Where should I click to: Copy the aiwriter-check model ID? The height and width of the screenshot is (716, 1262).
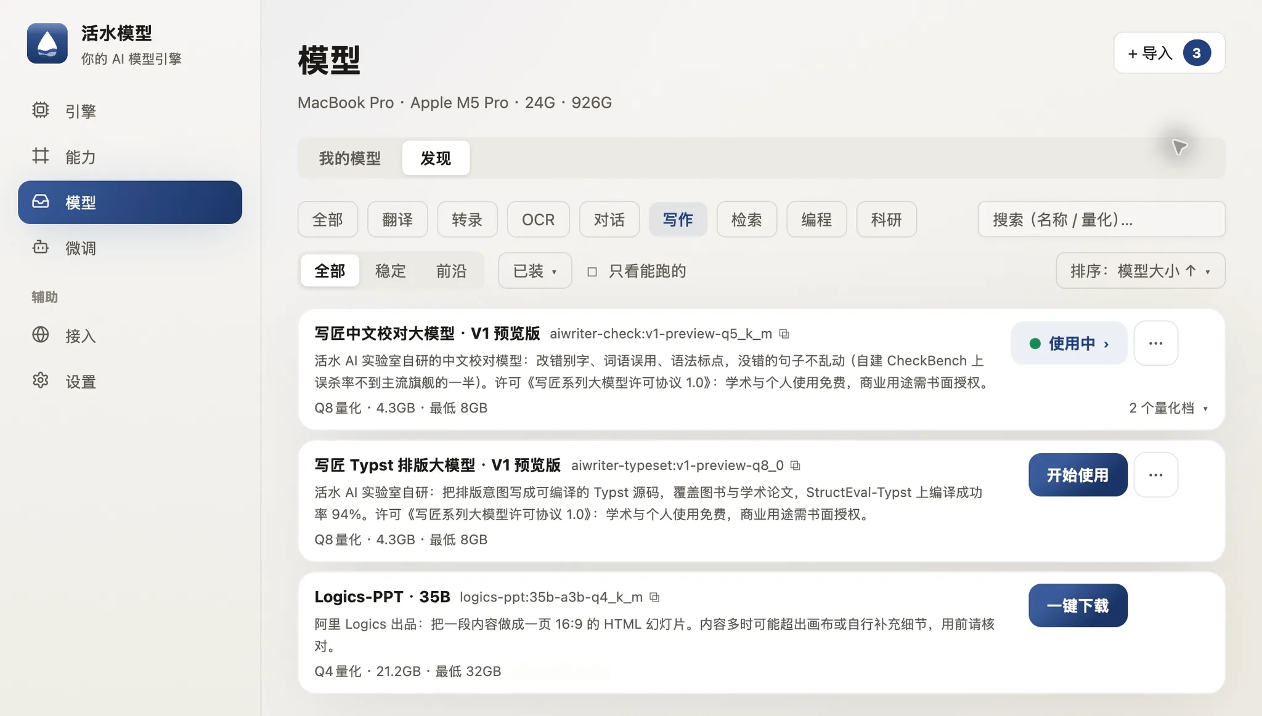pos(784,334)
